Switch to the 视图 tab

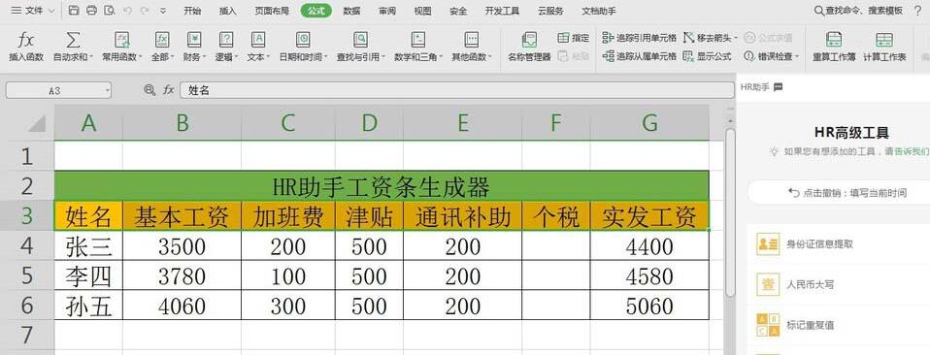[x=423, y=11]
